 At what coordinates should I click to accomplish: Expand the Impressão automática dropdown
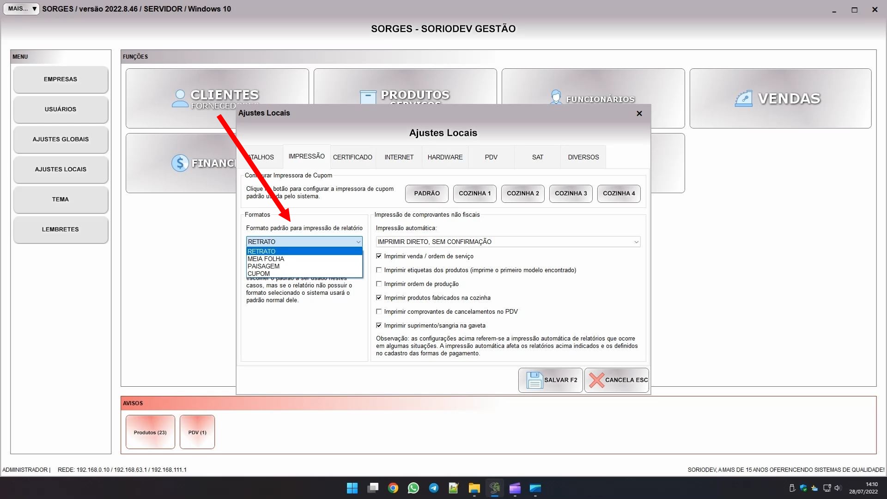point(636,242)
